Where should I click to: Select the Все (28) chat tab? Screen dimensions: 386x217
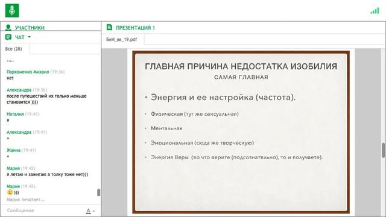(13, 49)
